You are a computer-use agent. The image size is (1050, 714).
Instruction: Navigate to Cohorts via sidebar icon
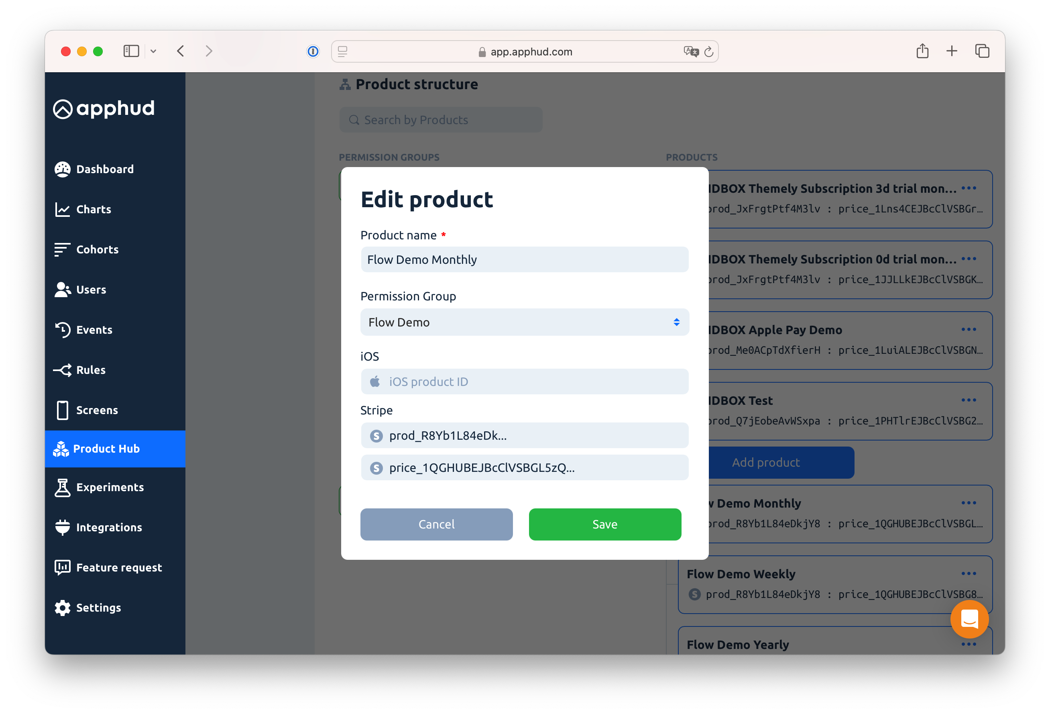[x=62, y=249]
